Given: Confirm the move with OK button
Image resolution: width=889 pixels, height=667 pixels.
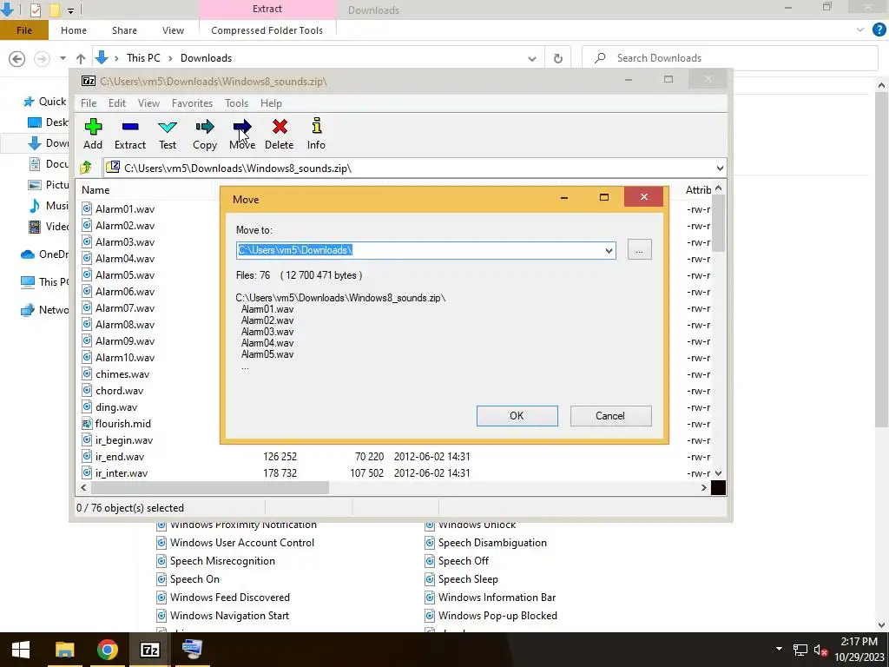Looking at the screenshot, I should (x=517, y=416).
